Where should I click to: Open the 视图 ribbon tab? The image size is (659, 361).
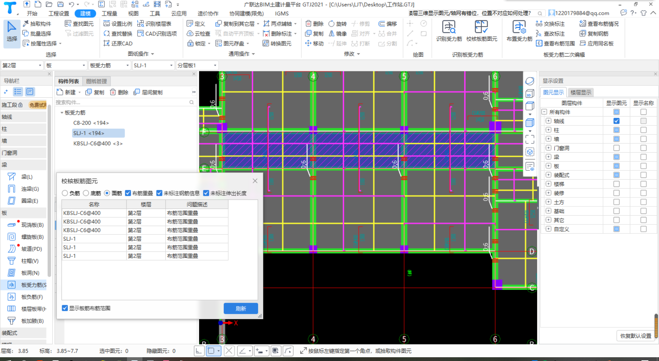coord(133,13)
